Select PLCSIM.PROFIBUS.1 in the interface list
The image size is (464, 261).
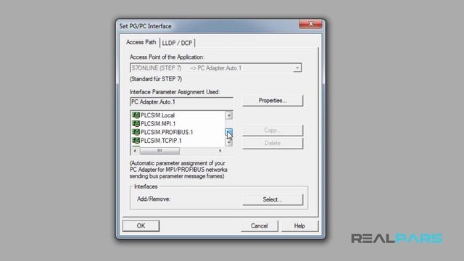point(167,132)
